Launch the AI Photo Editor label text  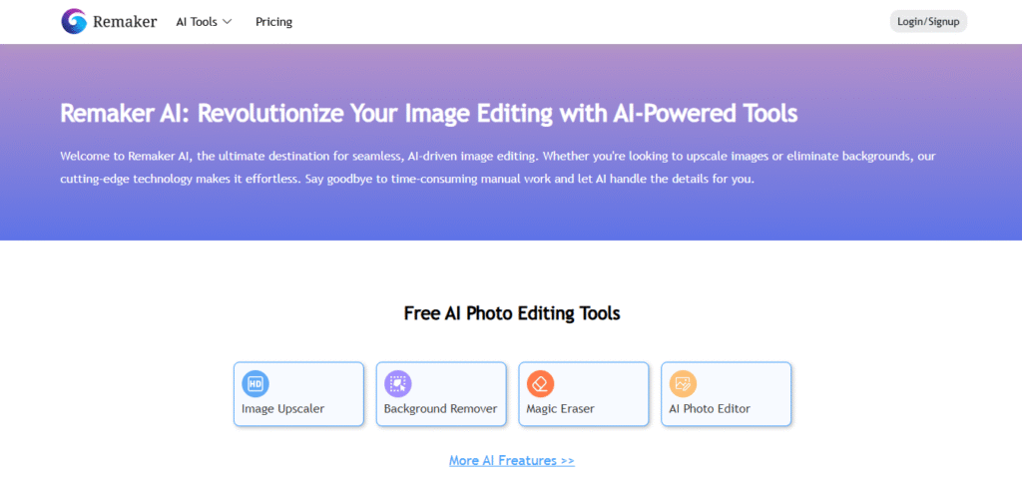(710, 408)
